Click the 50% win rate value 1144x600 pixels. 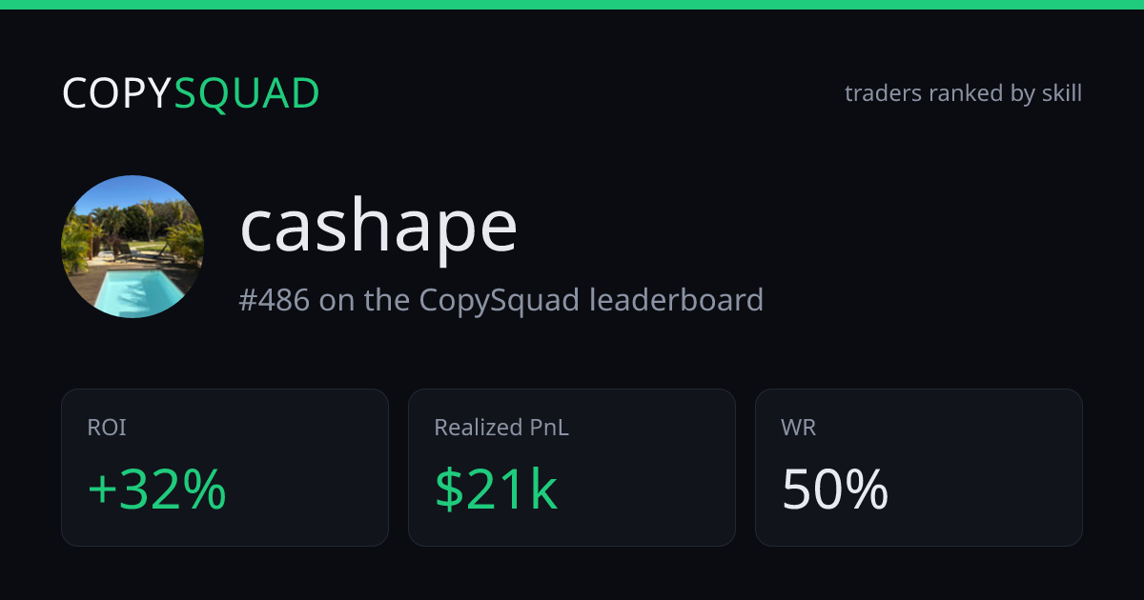point(835,490)
